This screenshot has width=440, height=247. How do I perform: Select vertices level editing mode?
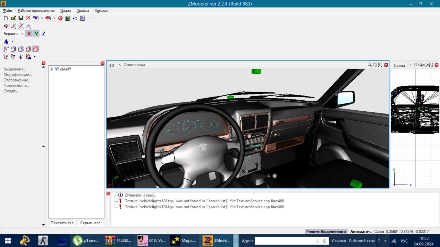click(6, 49)
